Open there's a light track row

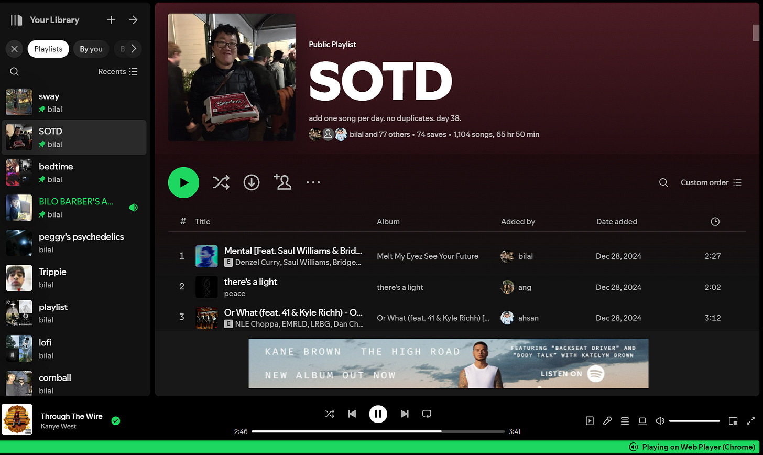pos(457,287)
